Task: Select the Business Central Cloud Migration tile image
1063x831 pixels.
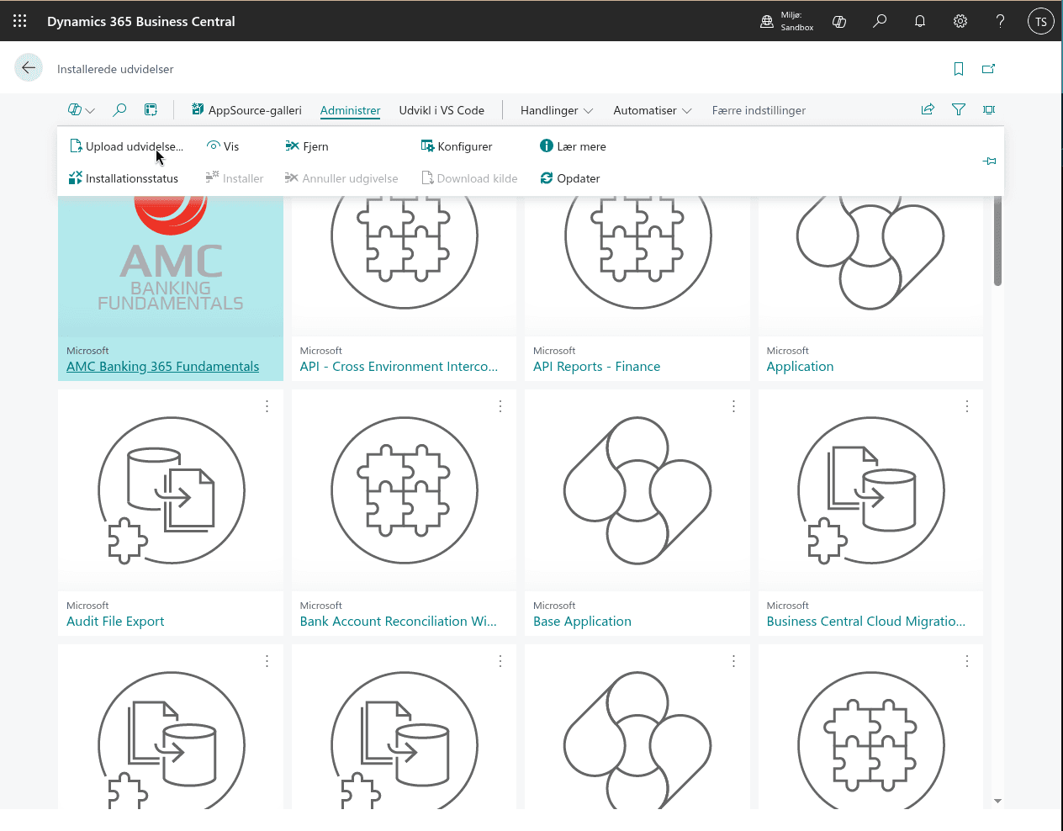Action: click(x=871, y=490)
